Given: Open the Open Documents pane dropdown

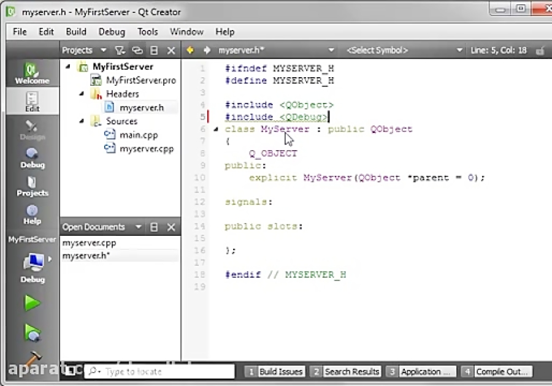Looking at the screenshot, I should [x=139, y=227].
